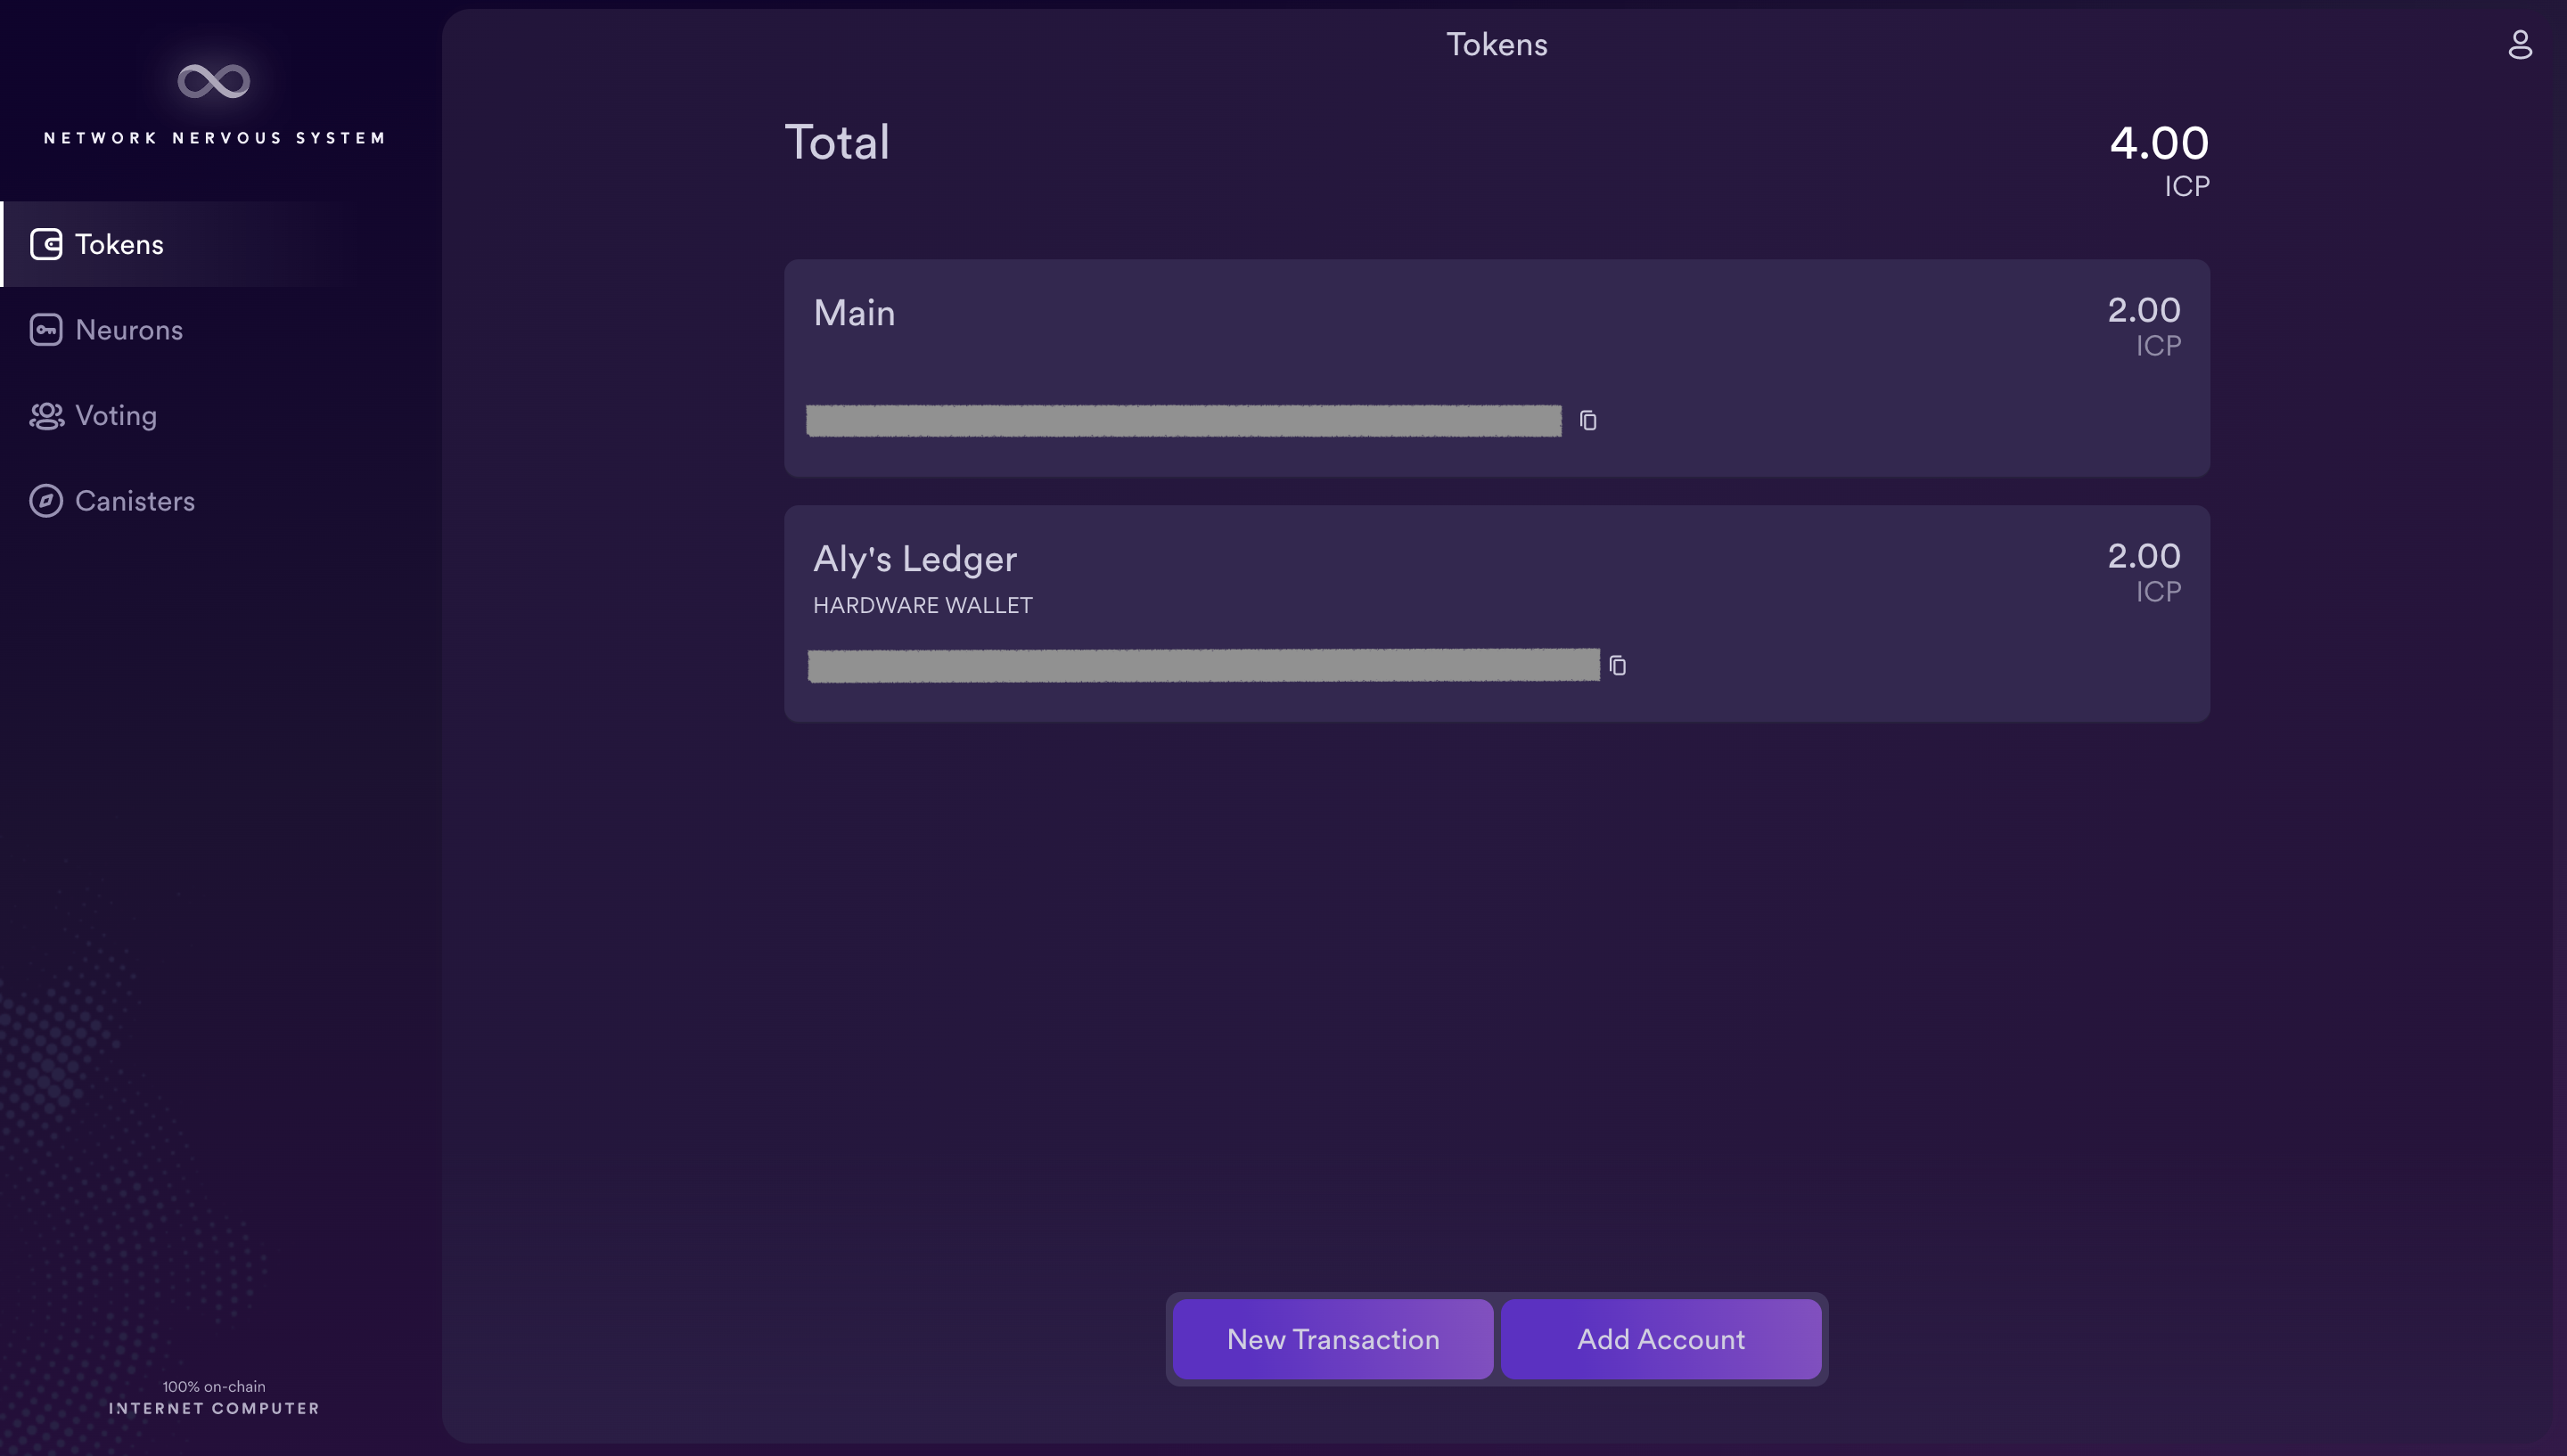Copy the Main account address
The height and width of the screenshot is (1456, 2567).
tap(1588, 420)
